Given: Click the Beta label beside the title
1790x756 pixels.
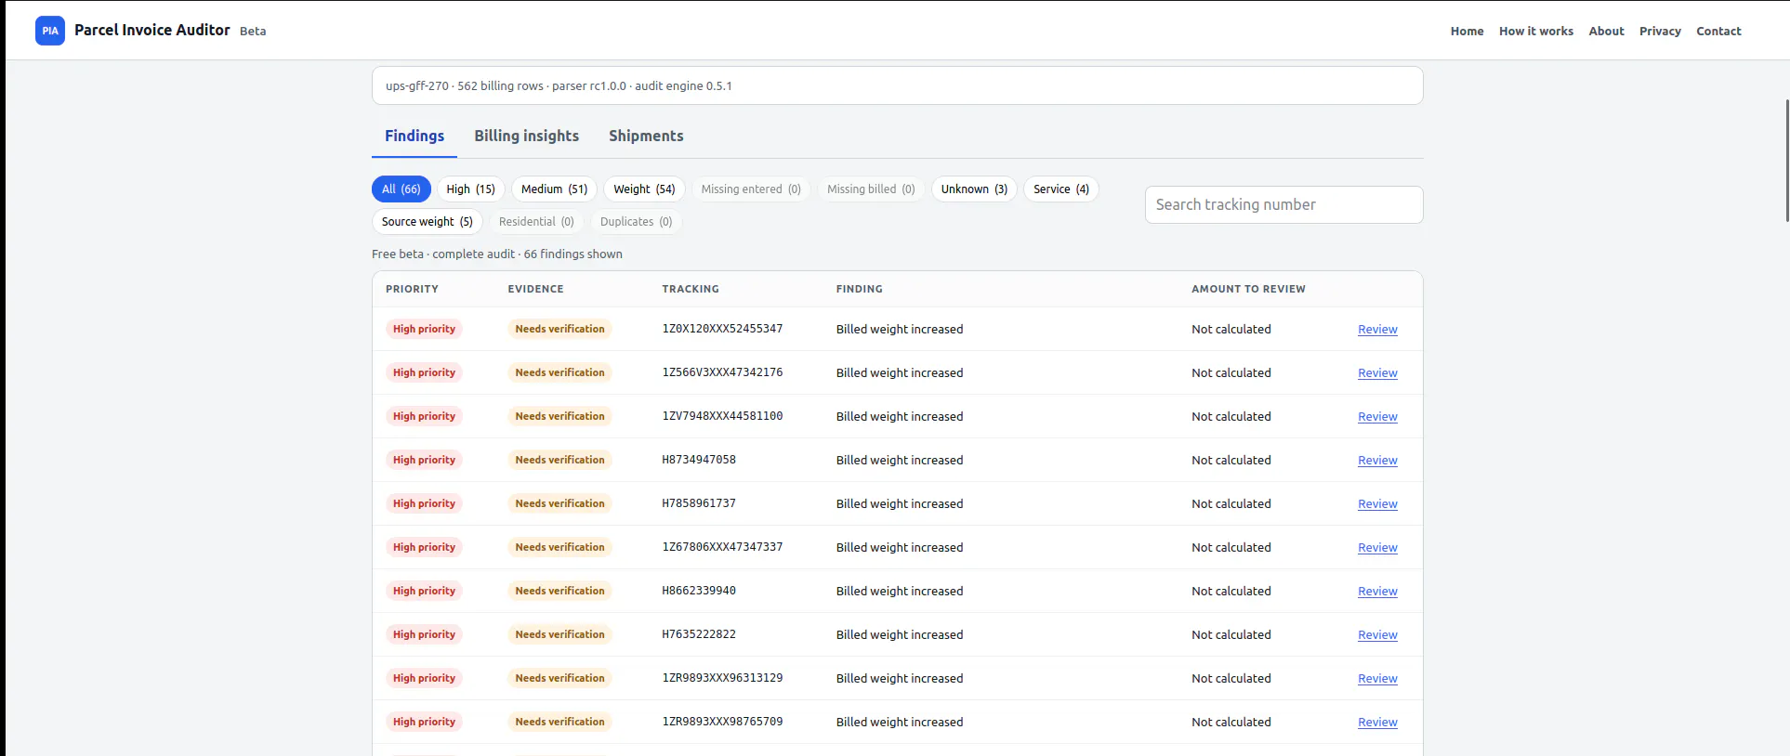Looking at the screenshot, I should pyautogui.click(x=253, y=31).
